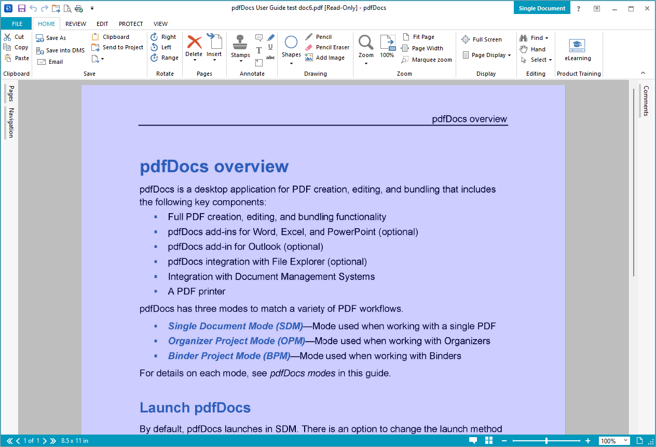This screenshot has width=656, height=447.
Task: Open the Stamps annotation tool
Action: coord(240,47)
